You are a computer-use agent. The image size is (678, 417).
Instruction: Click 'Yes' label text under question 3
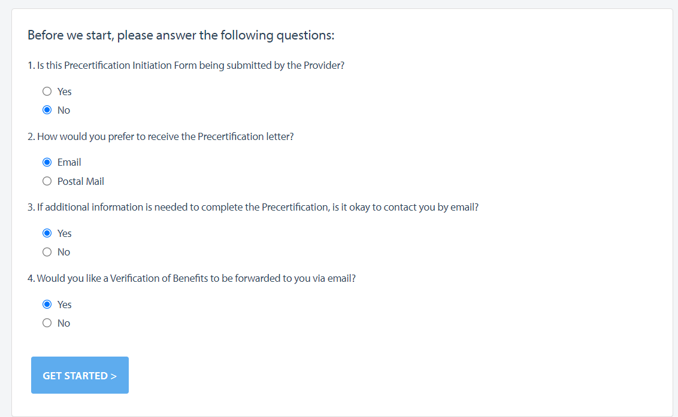(x=65, y=233)
